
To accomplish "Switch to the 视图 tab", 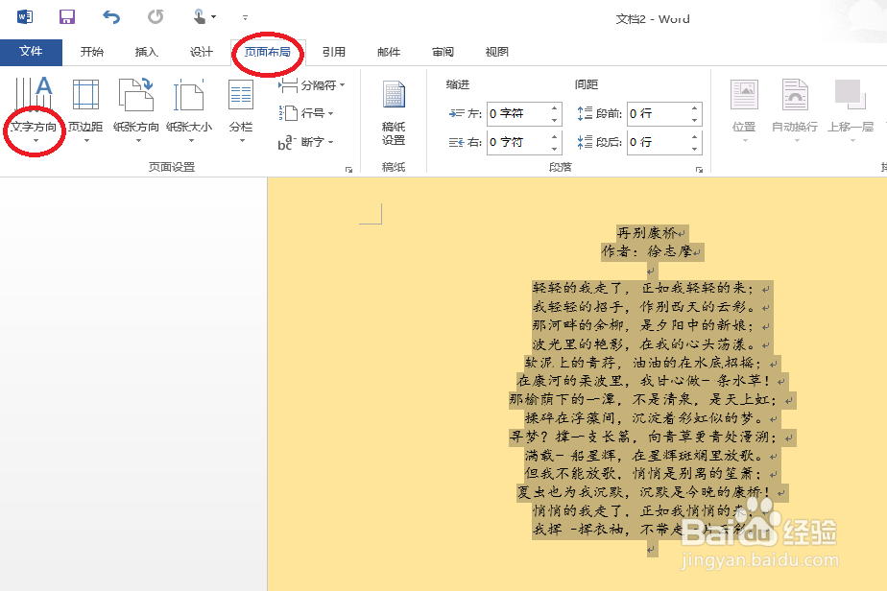I will (496, 52).
